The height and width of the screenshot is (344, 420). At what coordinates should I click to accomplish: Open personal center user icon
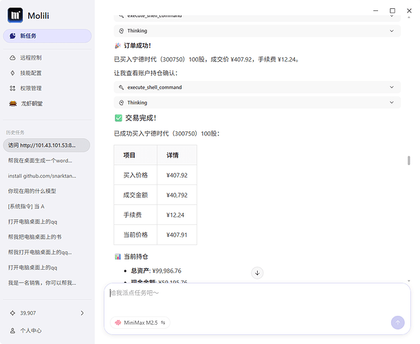pos(12,331)
